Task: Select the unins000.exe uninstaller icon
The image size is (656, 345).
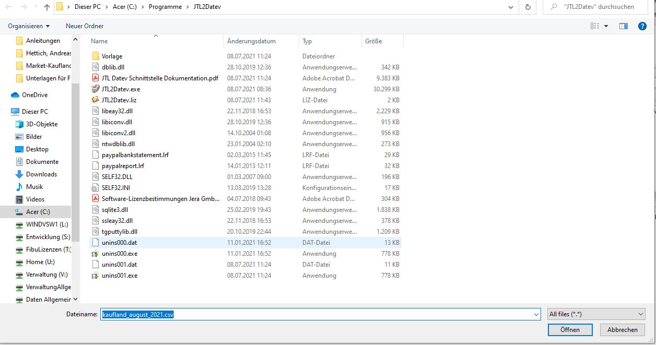Action: tap(95, 254)
